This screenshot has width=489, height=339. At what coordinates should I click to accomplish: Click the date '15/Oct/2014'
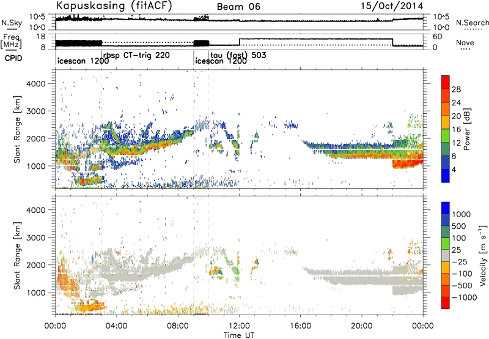coord(392,6)
